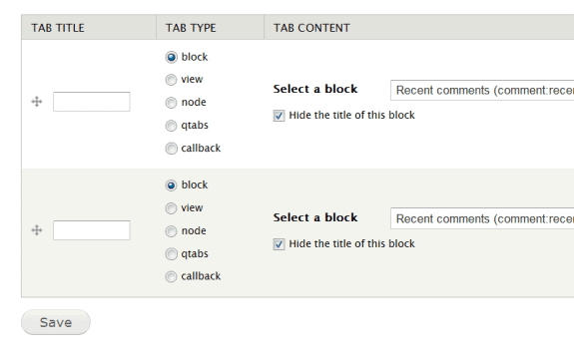Select the node radio in first row
Screen dimensions: 574x363
pyautogui.click(x=171, y=103)
